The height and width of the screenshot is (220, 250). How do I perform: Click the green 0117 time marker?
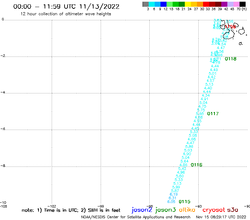[213, 114]
